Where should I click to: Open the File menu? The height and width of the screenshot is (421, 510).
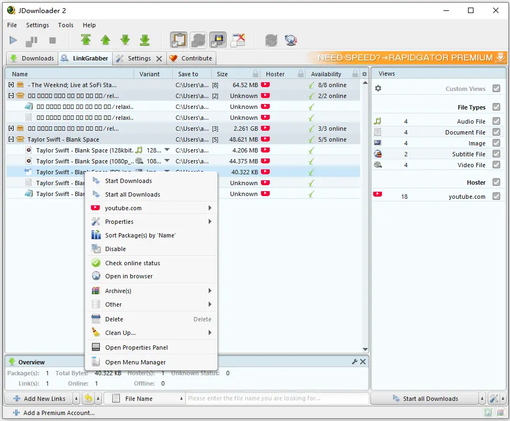click(12, 25)
